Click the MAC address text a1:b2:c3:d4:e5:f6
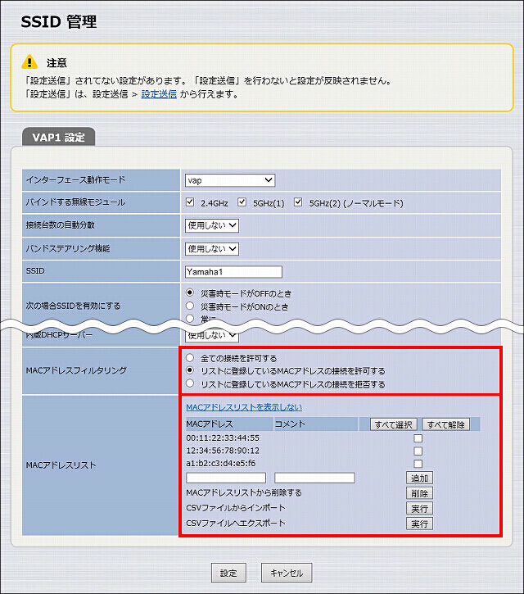The image size is (524, 594). click(x=221, y=463)
